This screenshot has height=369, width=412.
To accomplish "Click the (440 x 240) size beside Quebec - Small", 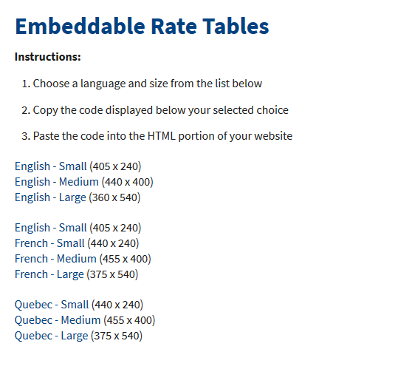I will 117,305.
